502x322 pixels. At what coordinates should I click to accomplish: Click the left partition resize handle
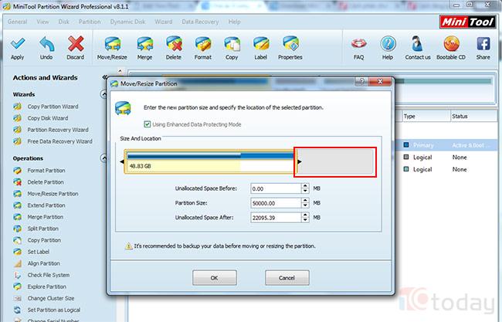(x=122, y=161)
